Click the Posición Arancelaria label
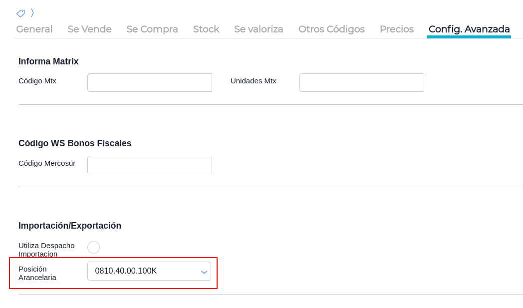Viewport: 523px width, 308px height. [37, 273]
